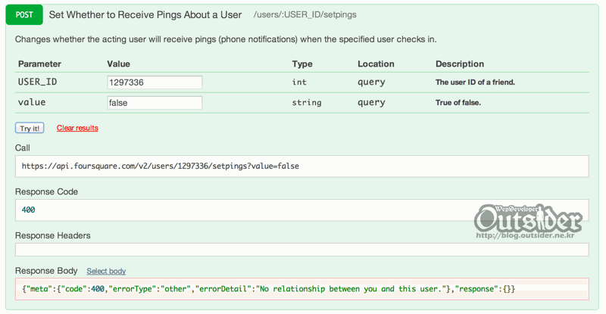Viewport: 606px width, 314px height.
Task: Focus the value parameter input containing false
Action: coord(155,103)
